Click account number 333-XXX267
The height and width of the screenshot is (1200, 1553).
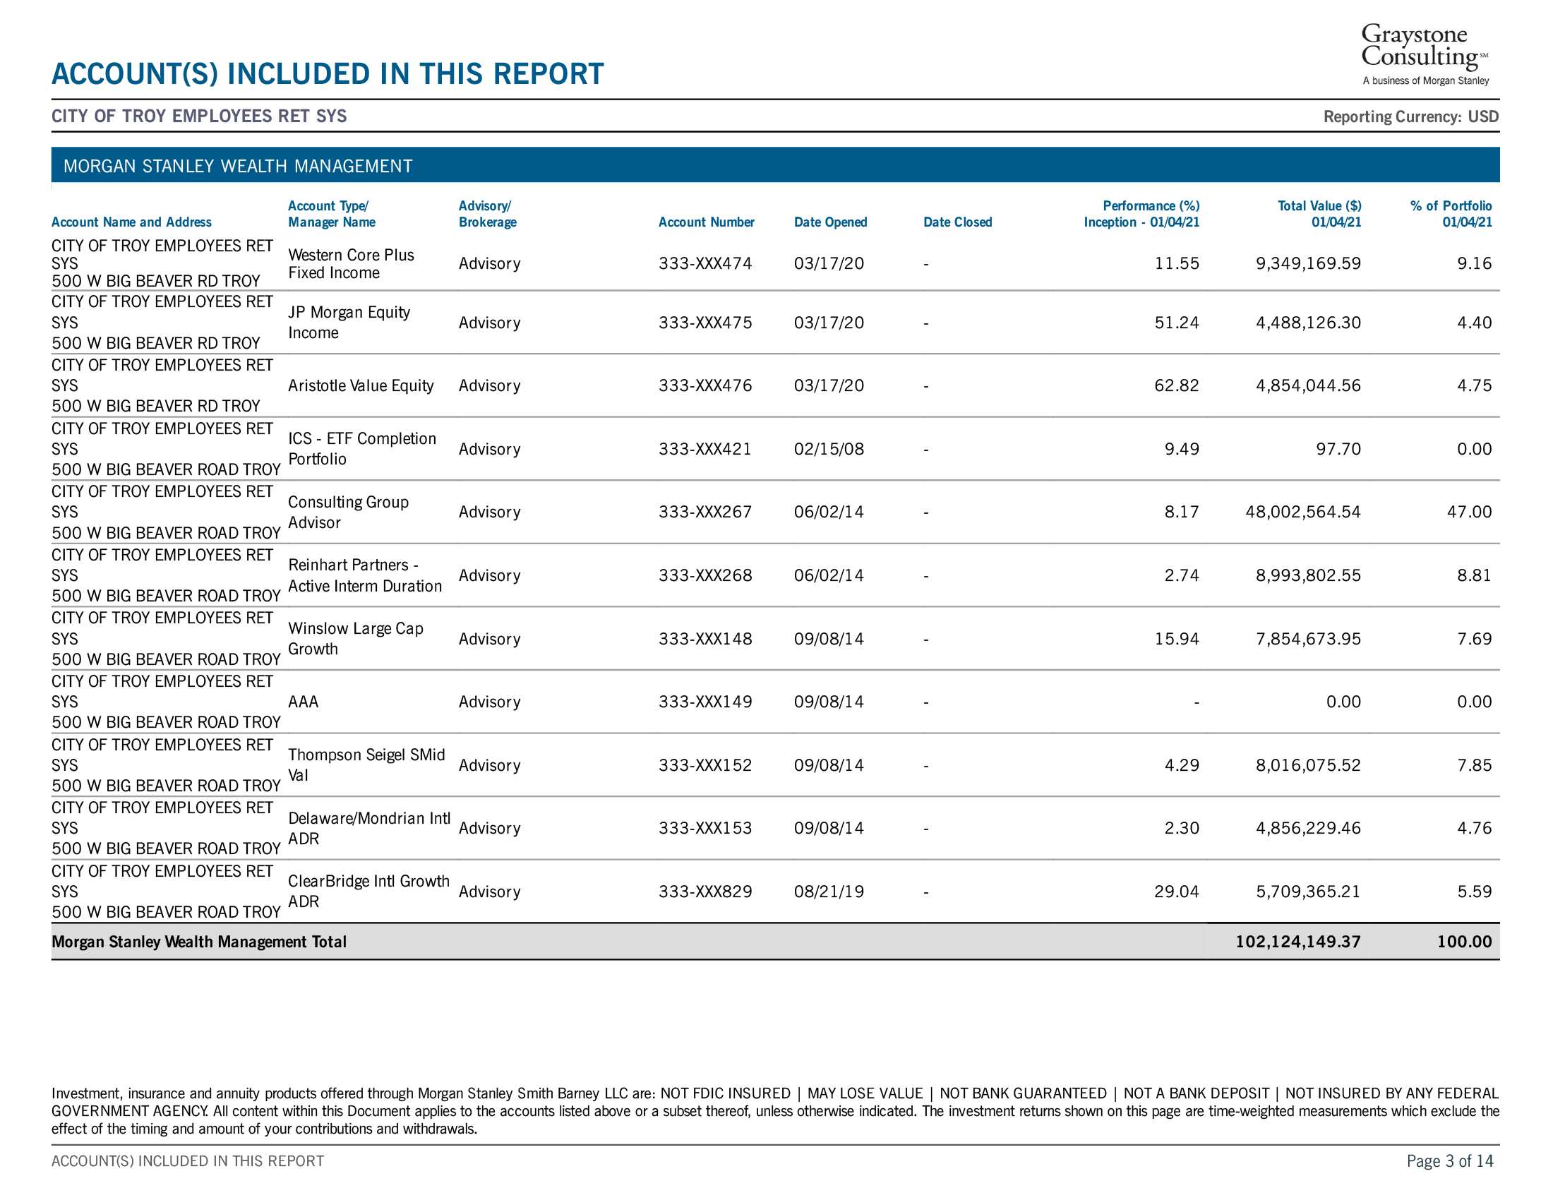704,512
